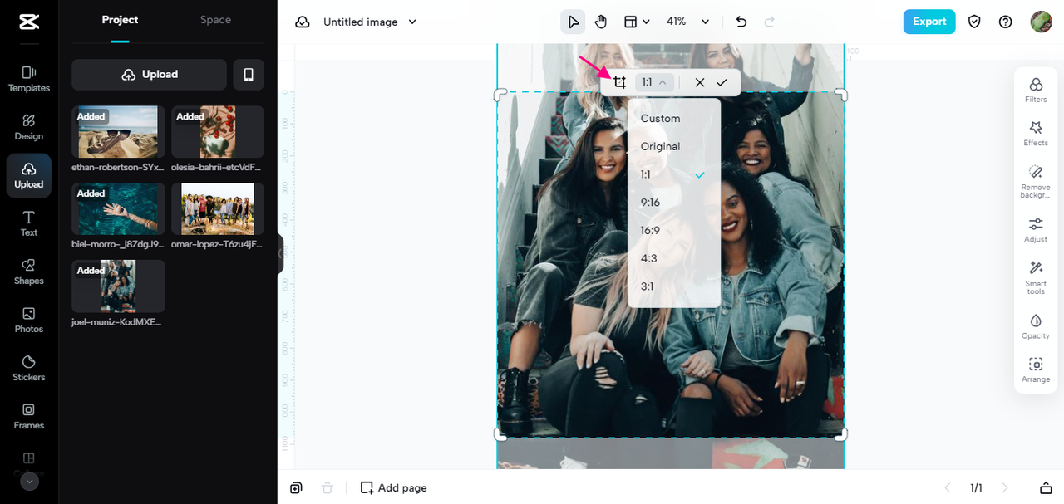This screenshot has width=1064, height=504.
Task: Go to the previous page arrow
Action: pyautogui.click(x=946, y=488)
